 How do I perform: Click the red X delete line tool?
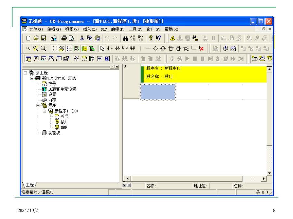[x=202, y=49]
